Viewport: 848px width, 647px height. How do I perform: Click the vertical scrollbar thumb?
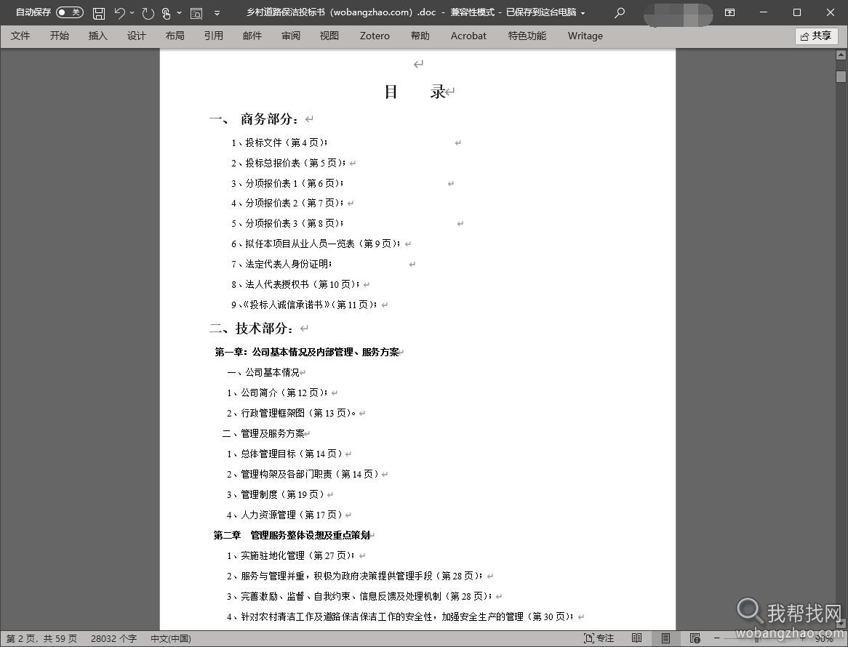[841, 76]
